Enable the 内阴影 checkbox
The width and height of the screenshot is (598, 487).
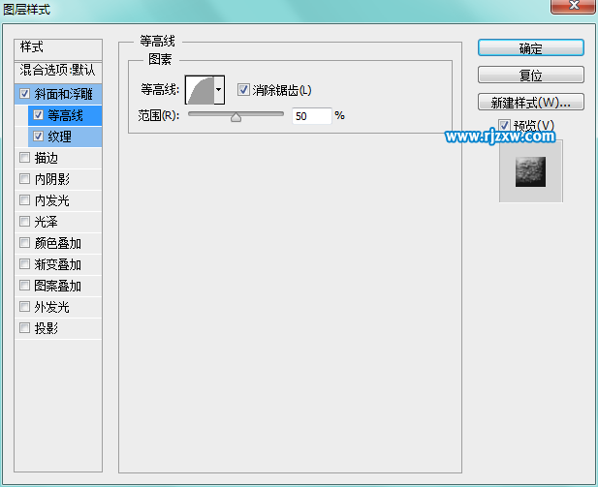pos(25,179)
